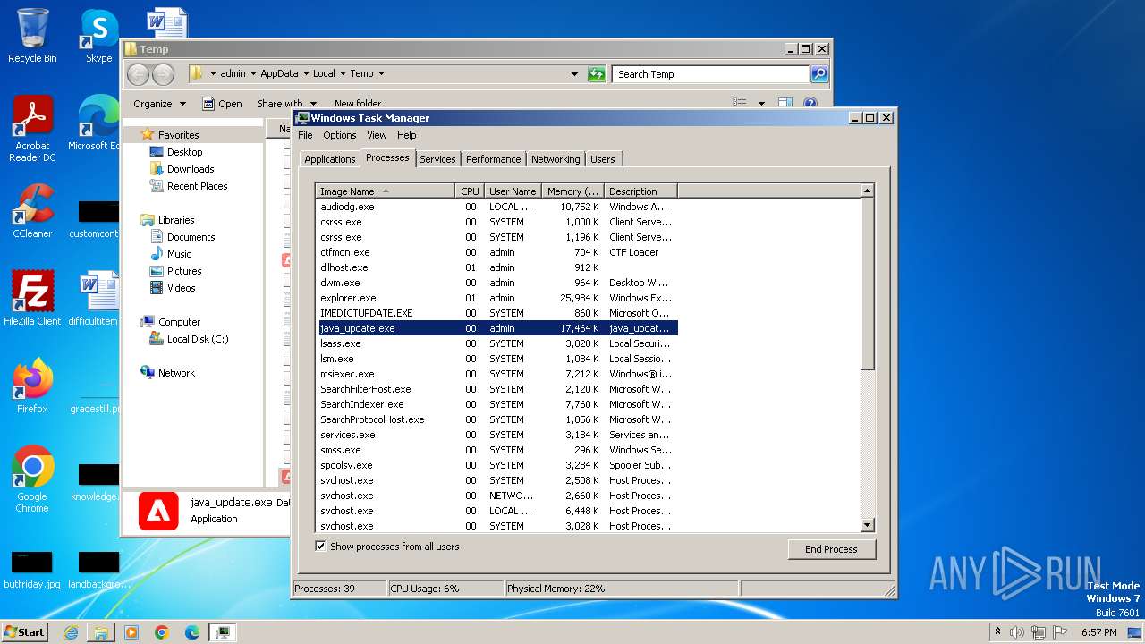Select the explorer.exe process row
Viewport: 1145px width, 644px height.
(x=496, y=298)
